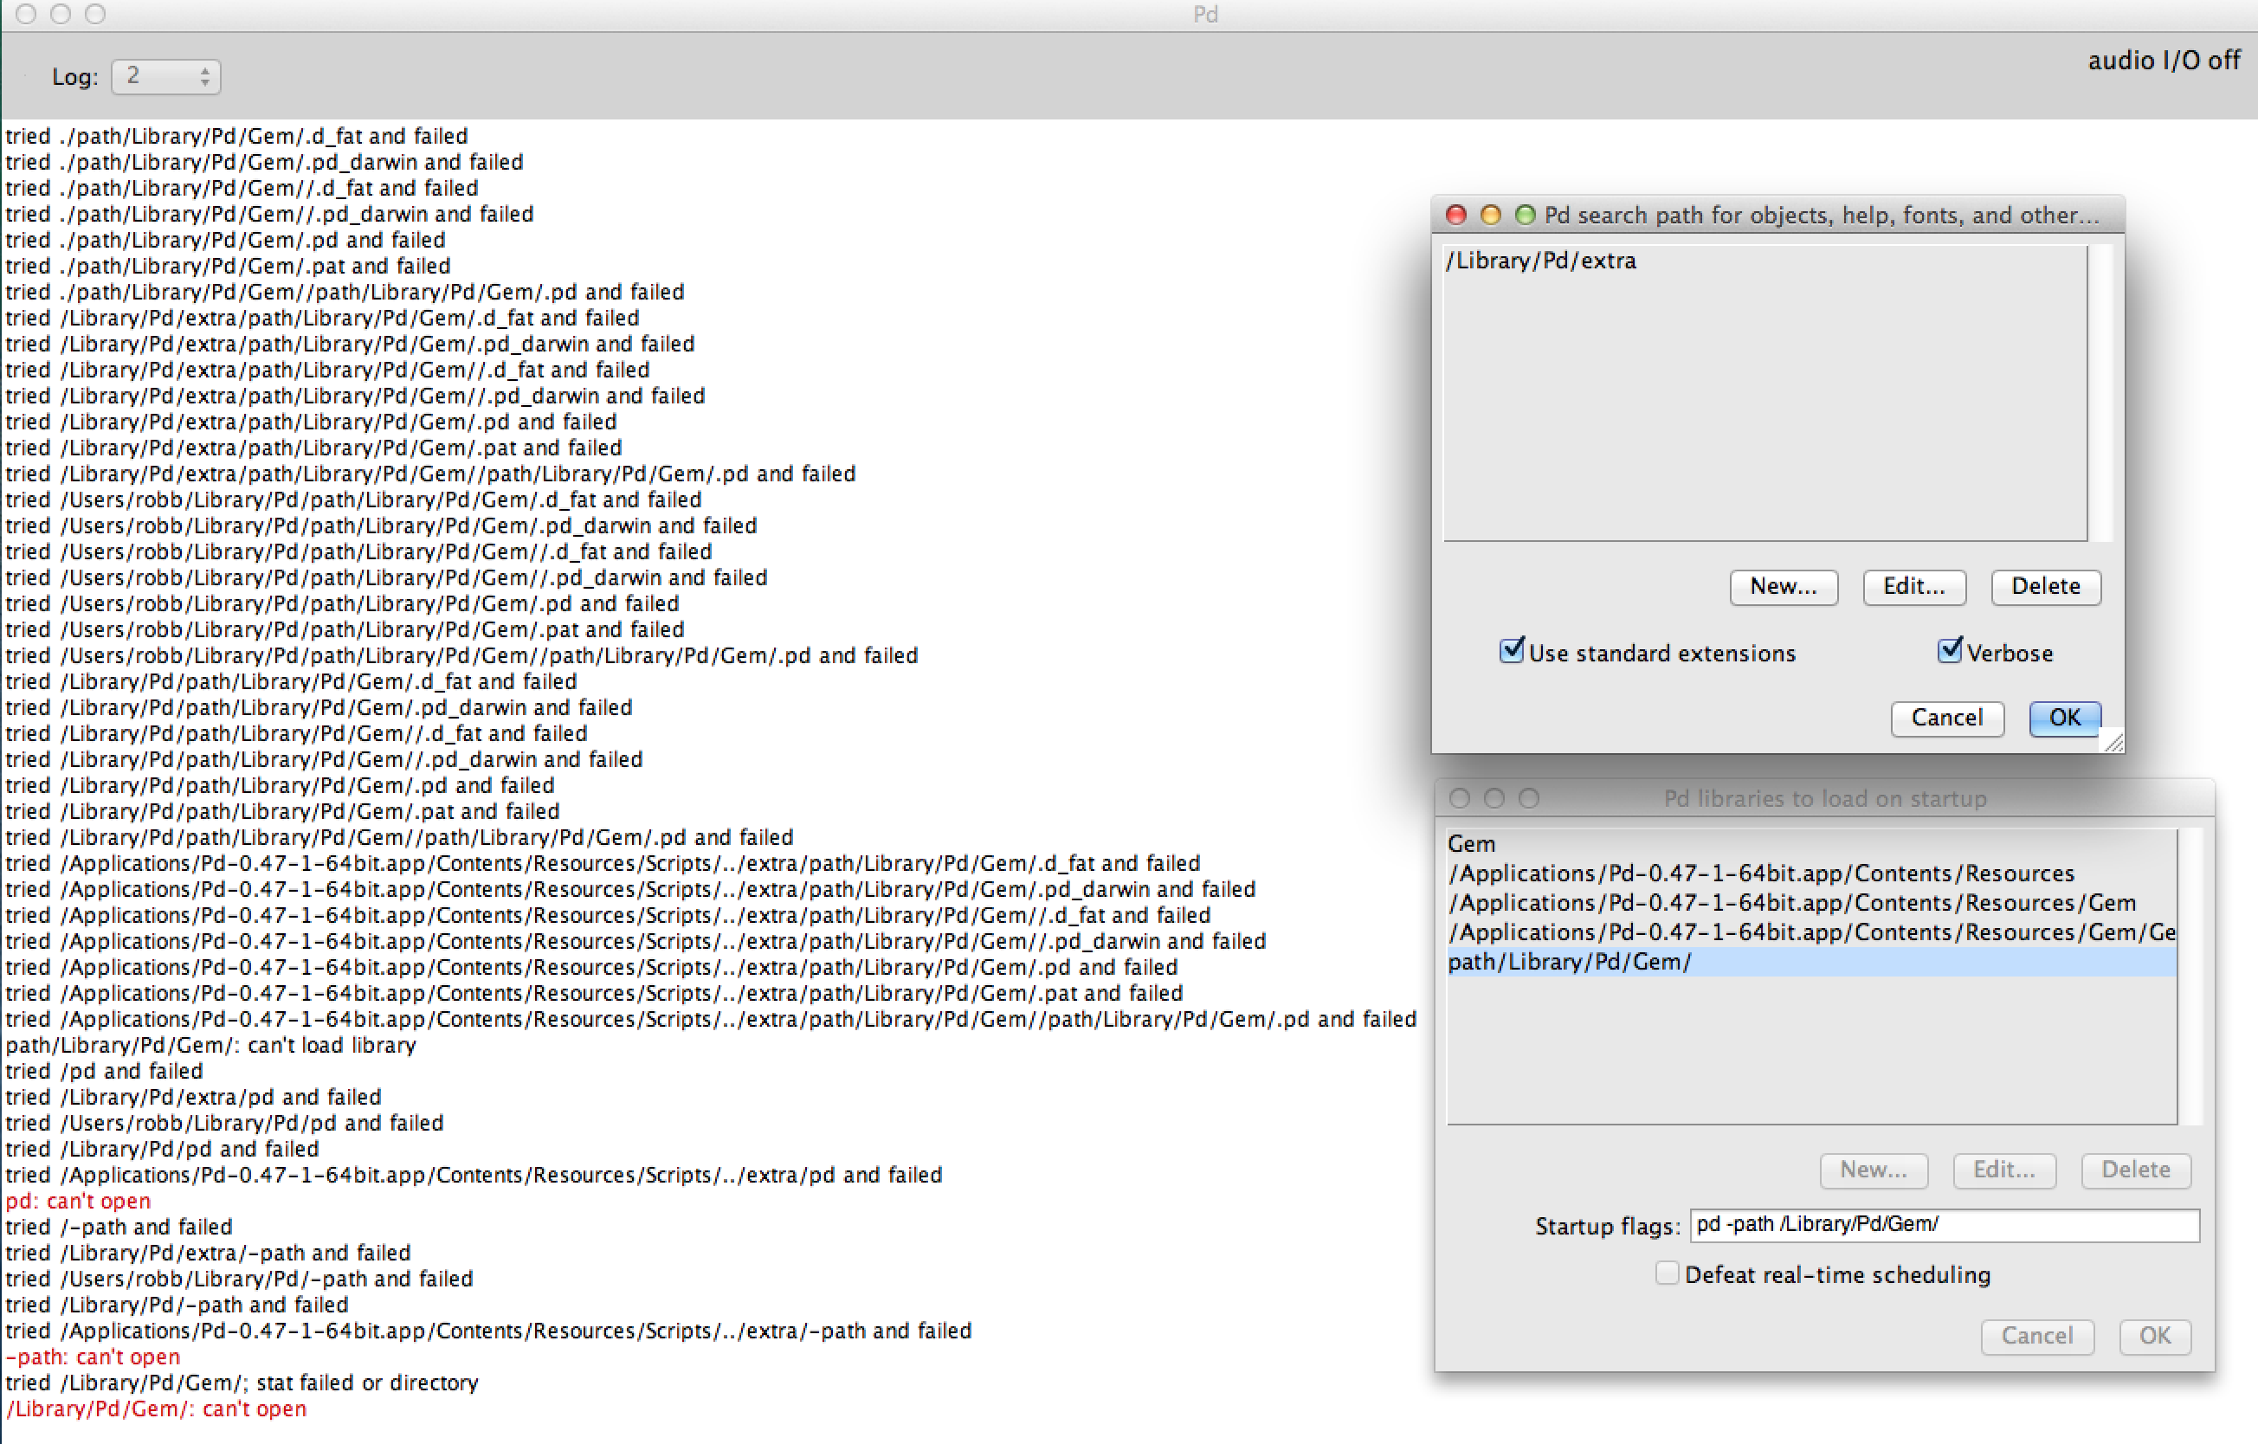Screen dimensions: 2258x1444
Task: Toggle Defeat real-time scheduling checkbox
Action: click(x=1667, y=1274)
